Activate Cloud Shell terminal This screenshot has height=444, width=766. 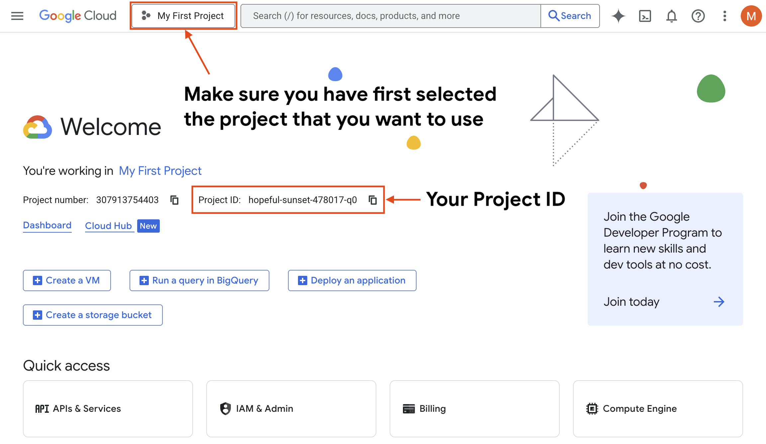click(645, 16)
